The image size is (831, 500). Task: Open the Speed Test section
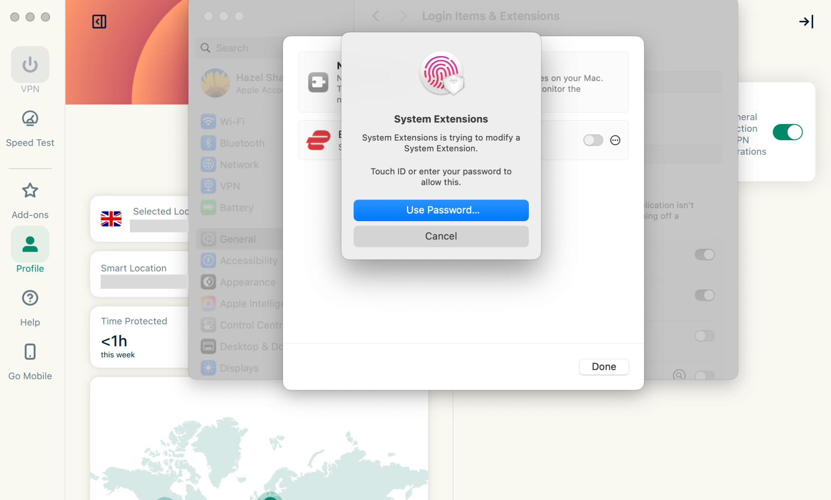tap(30, 119)
